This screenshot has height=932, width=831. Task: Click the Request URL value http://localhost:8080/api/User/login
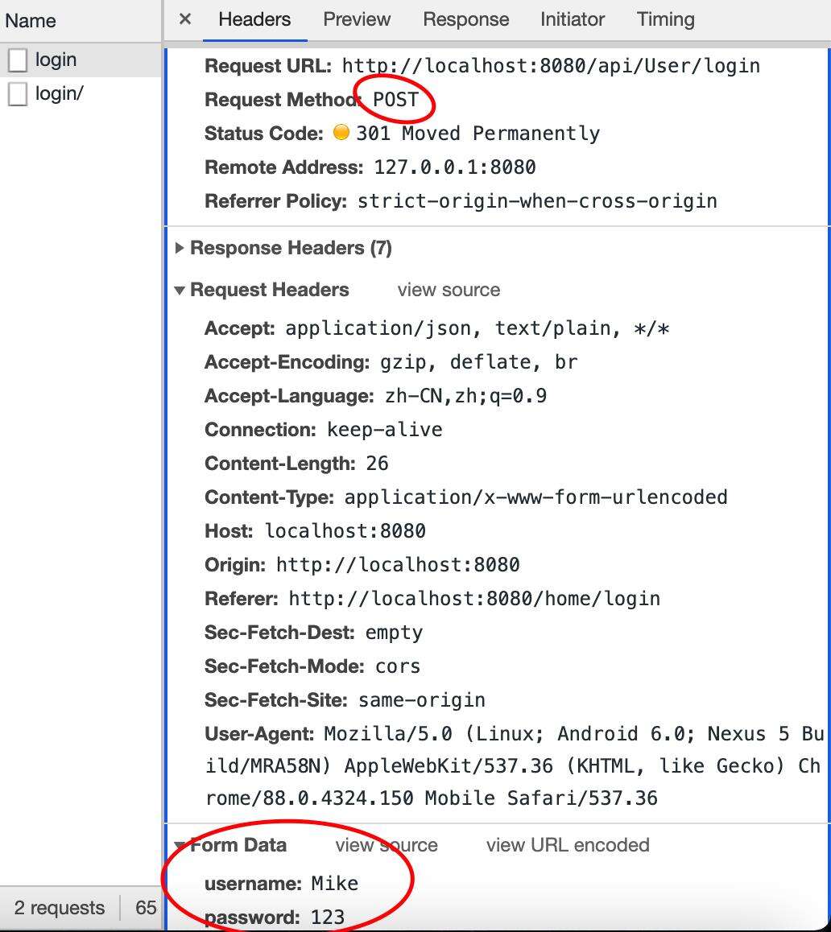pos(551,65)
